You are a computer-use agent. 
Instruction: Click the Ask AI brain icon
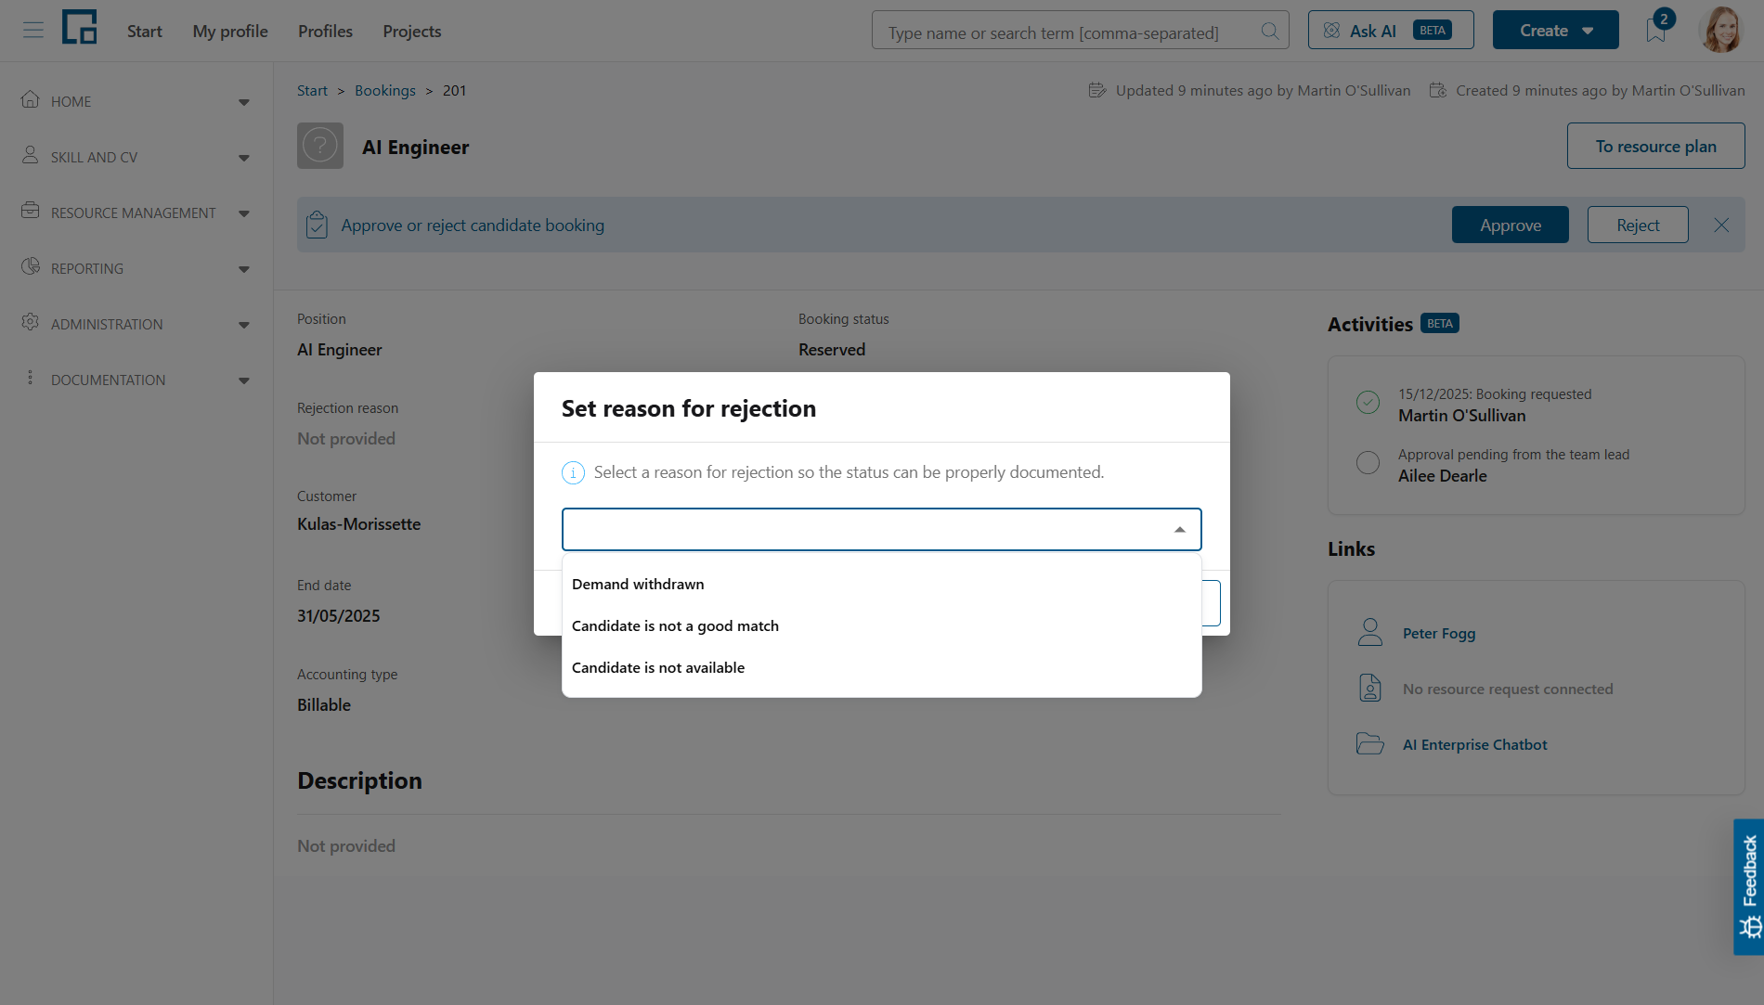click(1331, 31)
